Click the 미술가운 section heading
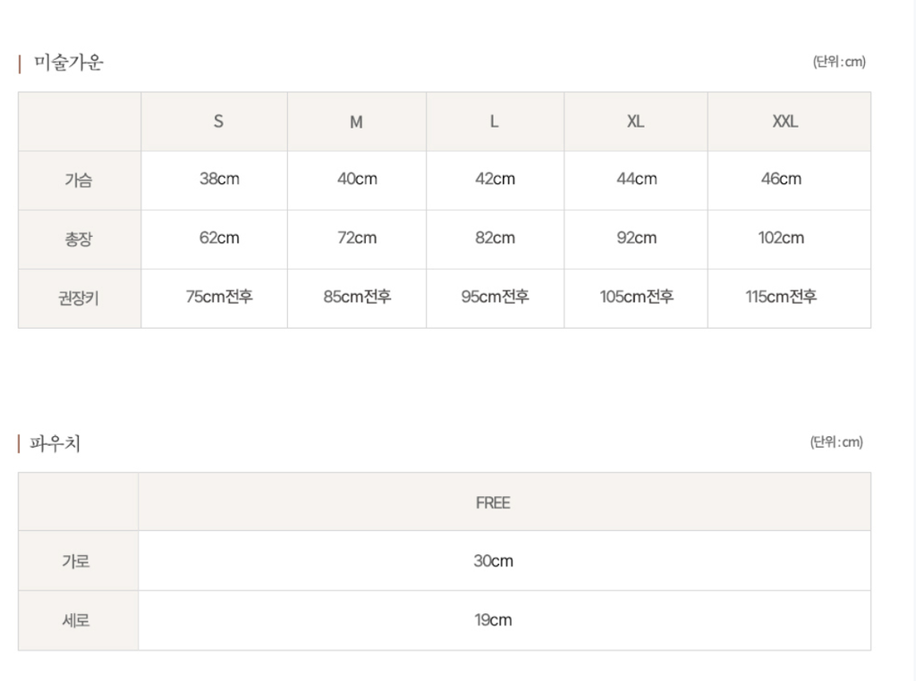 click(x=68, y=63)
